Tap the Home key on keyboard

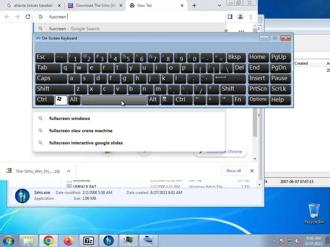click(x=258, y=58)
